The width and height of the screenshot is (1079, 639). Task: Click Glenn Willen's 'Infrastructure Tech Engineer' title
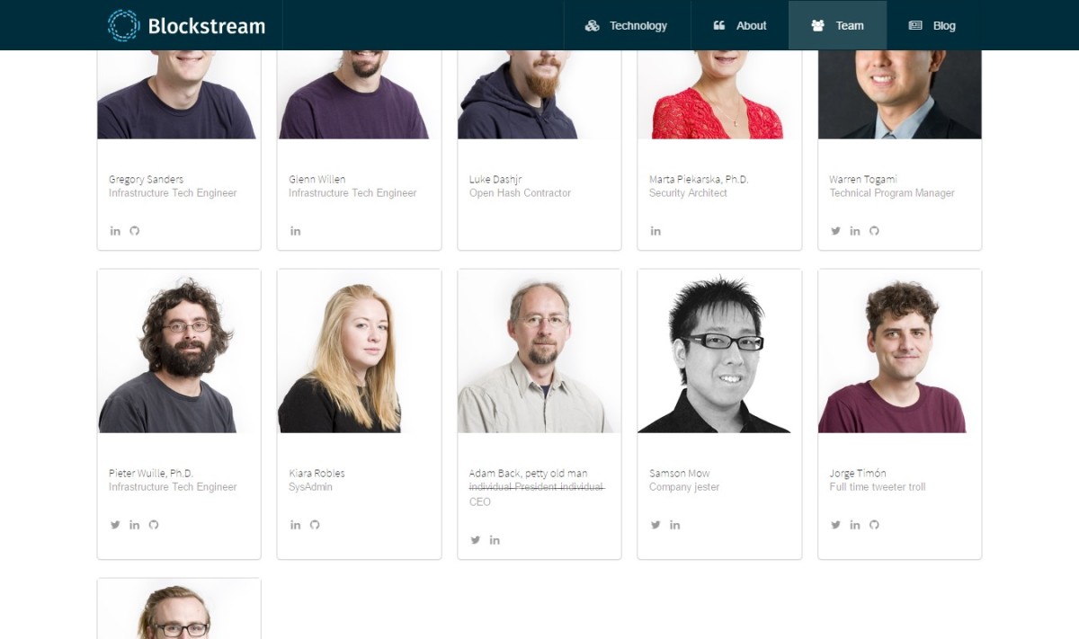[352, 193]
